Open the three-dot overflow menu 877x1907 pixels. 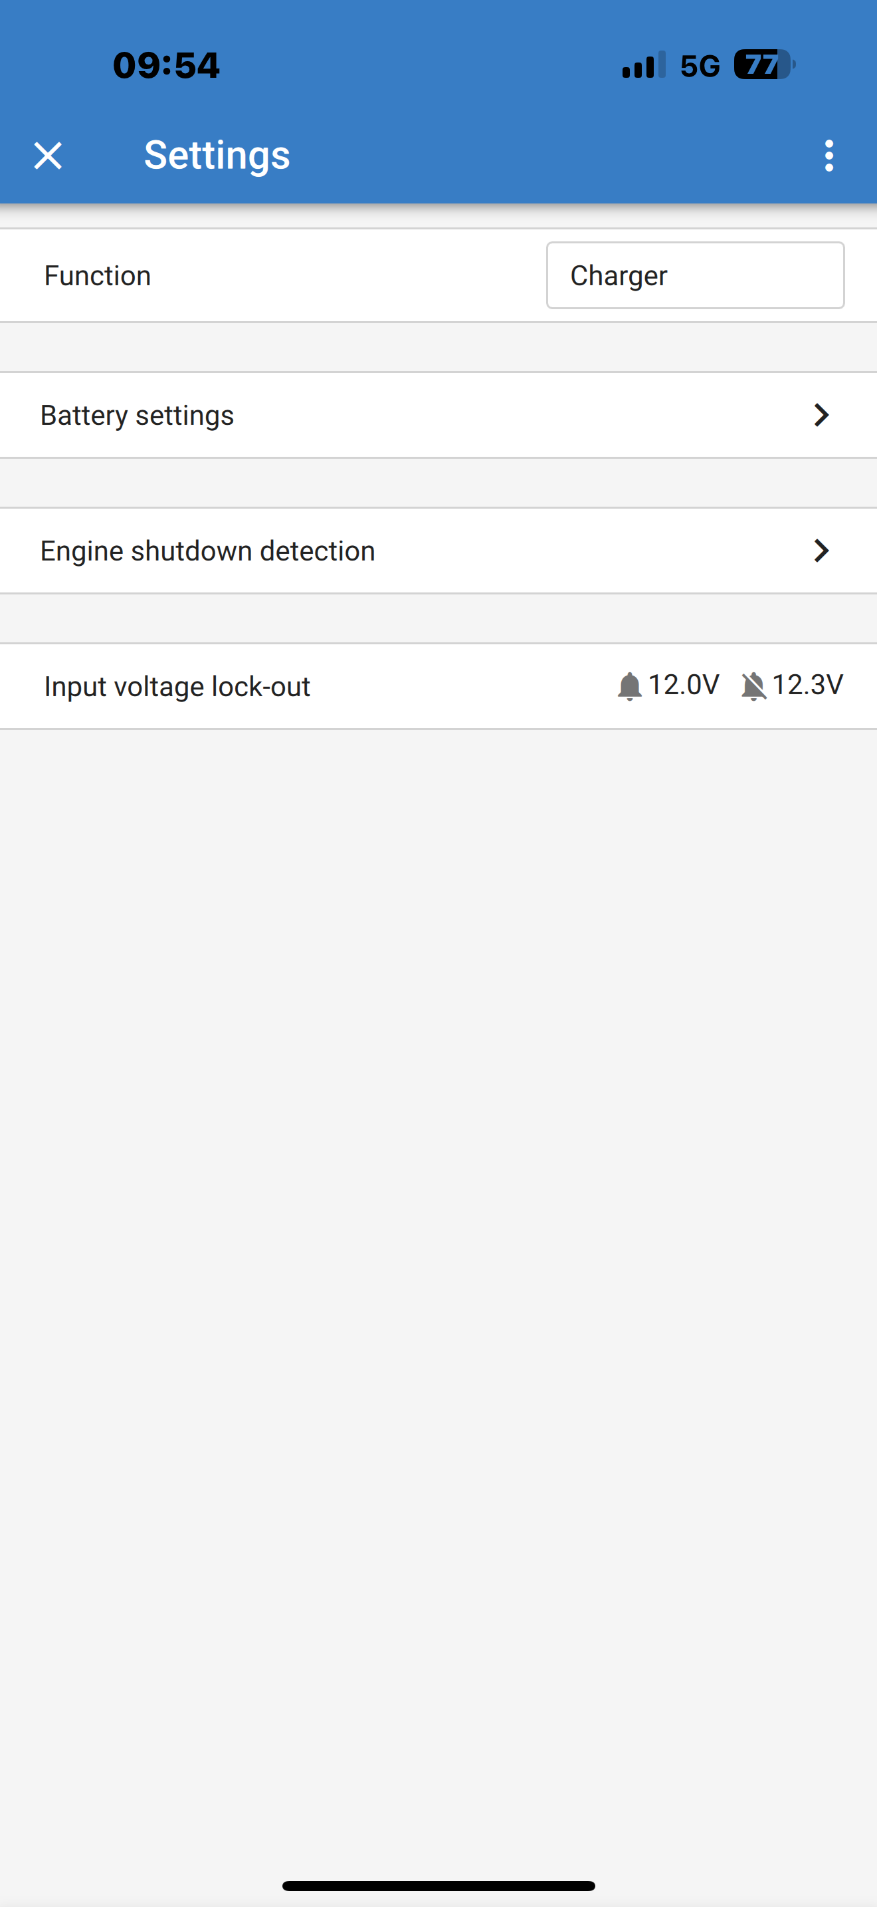(829, 156)
